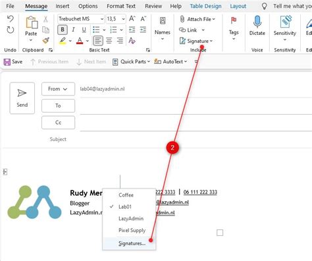The image size is (312, 261).
Task: Toggle Underline formatting
Action: 84,30
